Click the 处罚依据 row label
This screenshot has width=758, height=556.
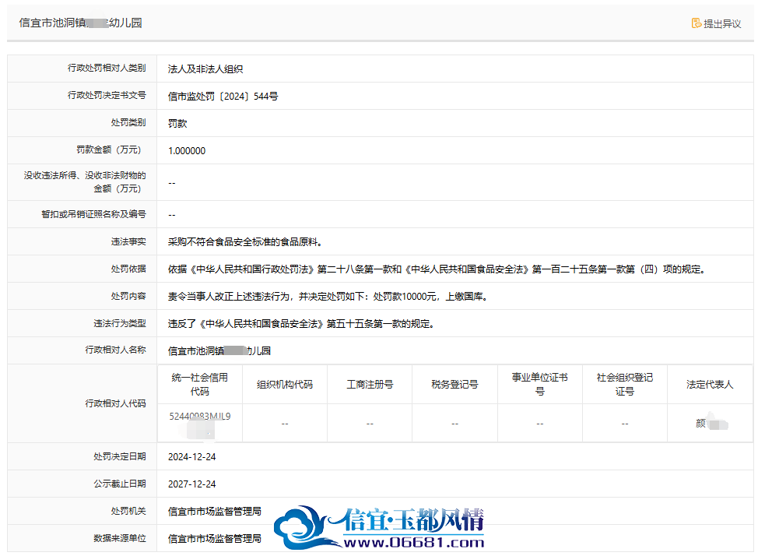click(128, 269)
